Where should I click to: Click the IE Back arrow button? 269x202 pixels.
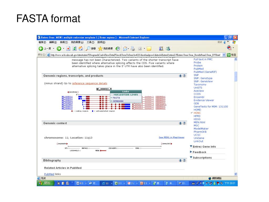pyautogui.click(x=41, y=49)
